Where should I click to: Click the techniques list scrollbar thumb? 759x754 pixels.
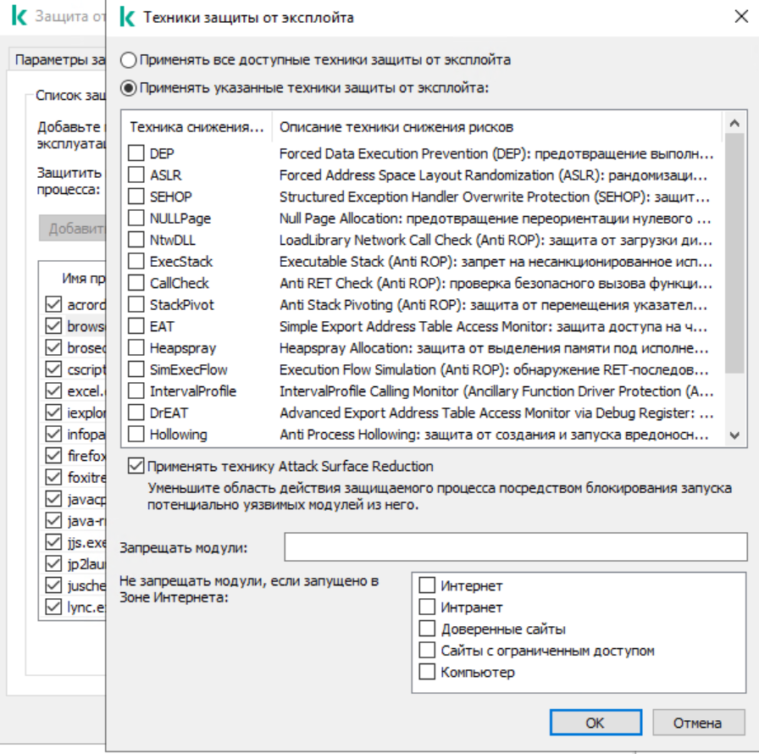734,253
